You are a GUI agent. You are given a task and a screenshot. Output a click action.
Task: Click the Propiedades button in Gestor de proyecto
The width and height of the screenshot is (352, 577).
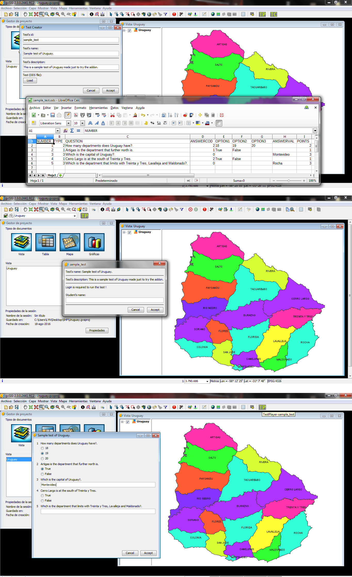(97, 330)
